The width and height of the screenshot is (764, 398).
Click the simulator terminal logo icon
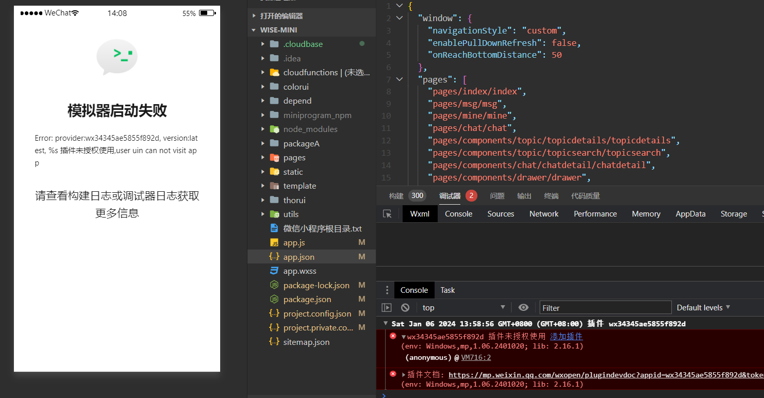(x=117, y=57)
